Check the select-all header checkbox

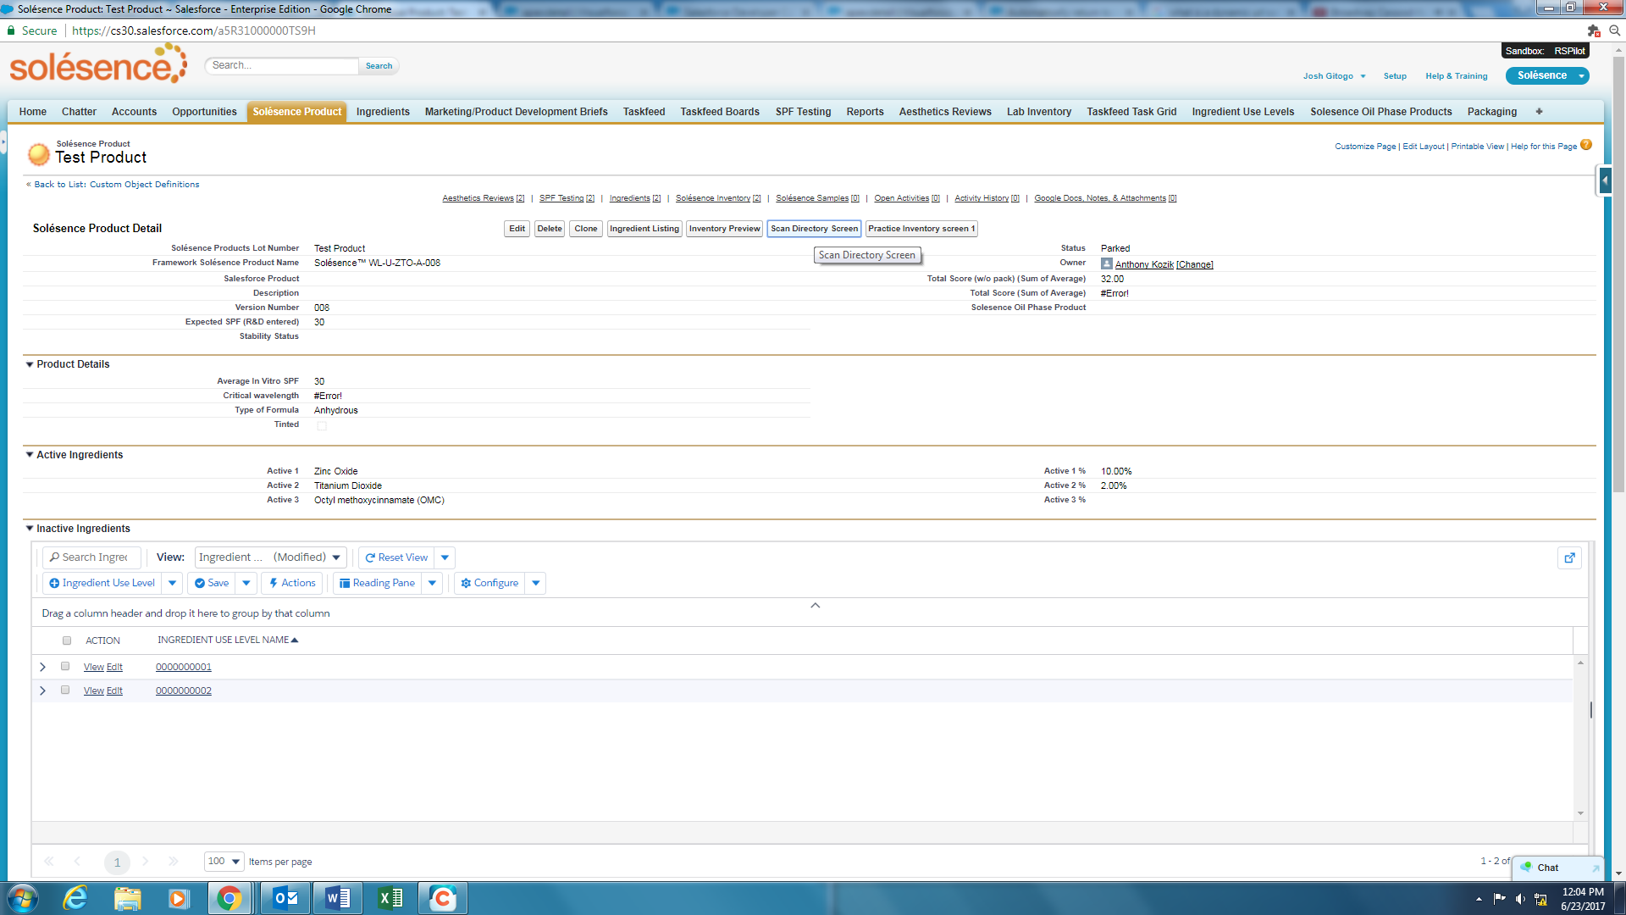coord(67,640)
